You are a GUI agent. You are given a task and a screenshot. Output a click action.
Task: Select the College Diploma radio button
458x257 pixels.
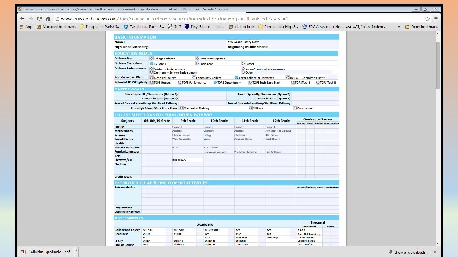click(x=152, y=59)
